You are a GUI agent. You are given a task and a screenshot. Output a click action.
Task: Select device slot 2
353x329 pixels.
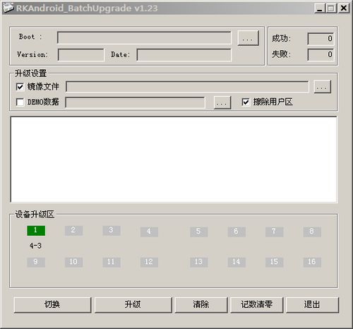[73, 231]
